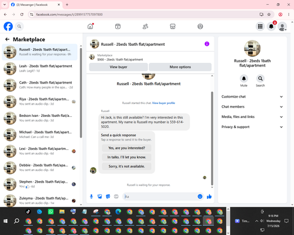294x235 pixels.
Task: Open the Zuleyma conversation in the list
Action: coord(39,200)
